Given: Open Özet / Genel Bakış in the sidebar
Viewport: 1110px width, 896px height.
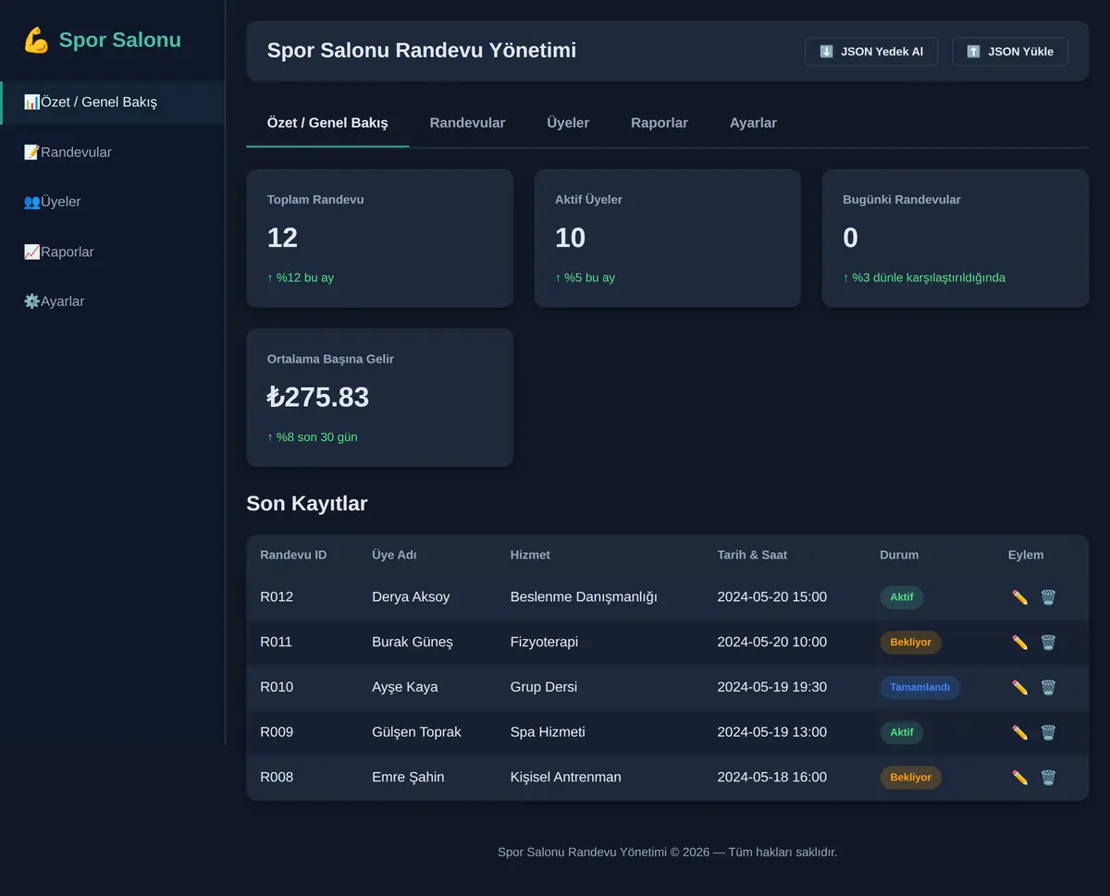Looking at the screenshot, I should [x=112, y=102].
